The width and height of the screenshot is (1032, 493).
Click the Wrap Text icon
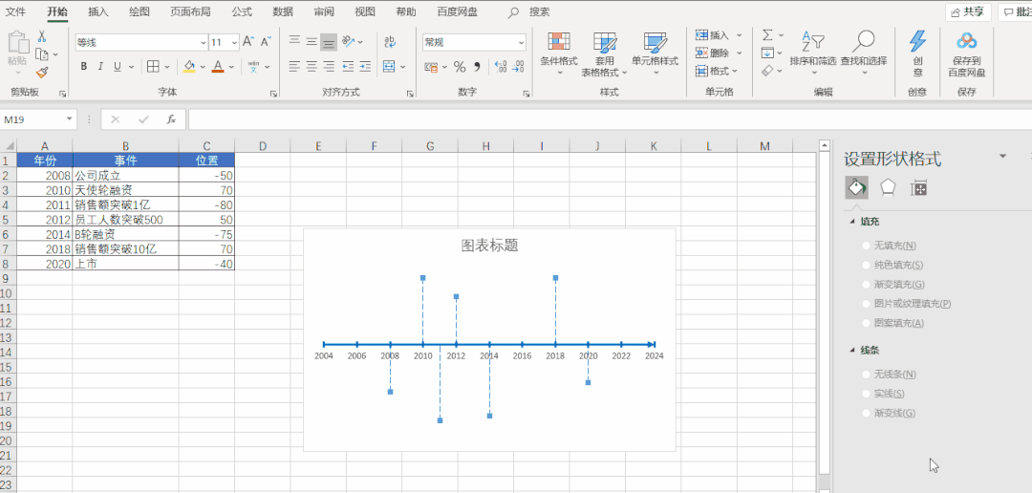tap(390, 42)
